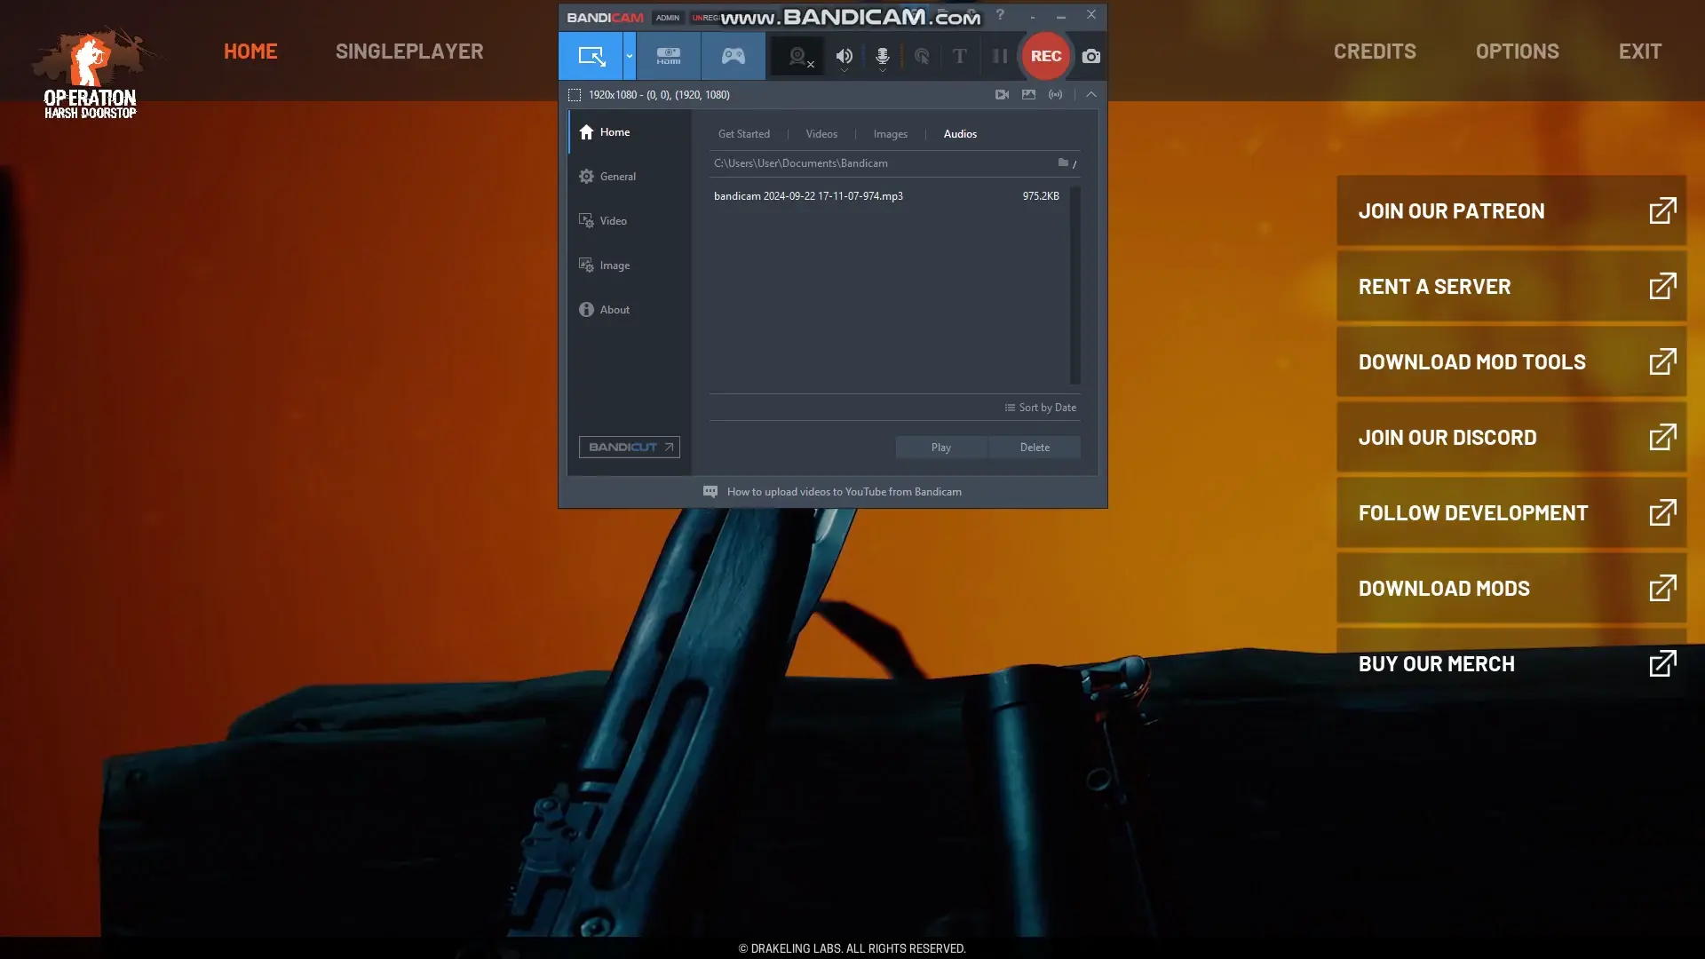The width and height of the screenshot is (1705, 959).
Task: Open the JOIN OUR DISCORD link
Action: click(1511, 437)
